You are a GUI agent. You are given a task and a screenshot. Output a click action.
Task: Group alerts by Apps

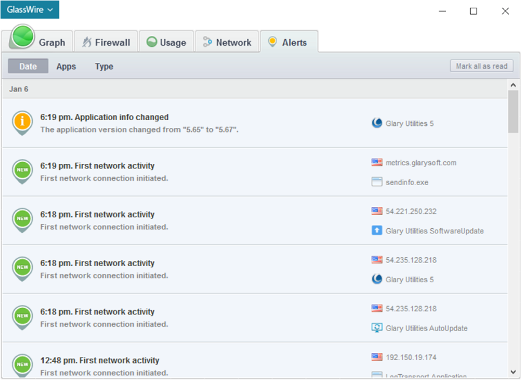point(66,66)
